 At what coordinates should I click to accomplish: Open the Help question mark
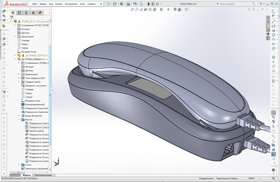tap(261, 4)
